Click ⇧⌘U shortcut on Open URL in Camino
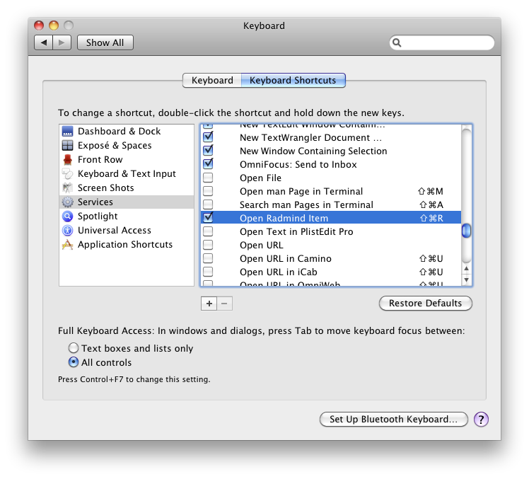This screenshot has height=479, width=529. point(431,258)
